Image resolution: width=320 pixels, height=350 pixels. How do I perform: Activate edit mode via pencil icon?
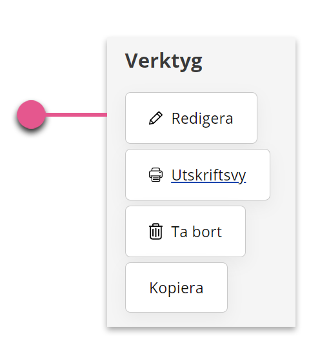155,118
